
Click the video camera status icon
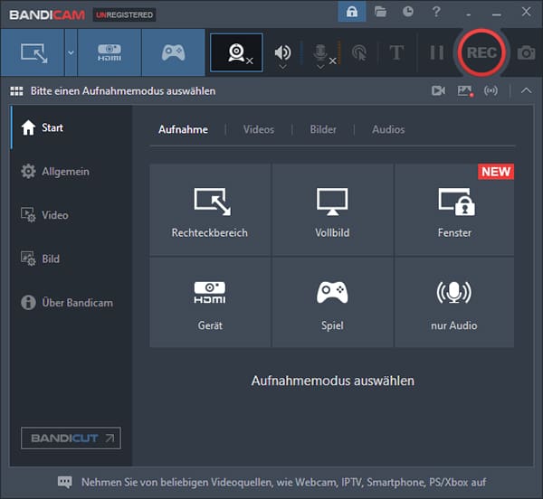[438, 91]
